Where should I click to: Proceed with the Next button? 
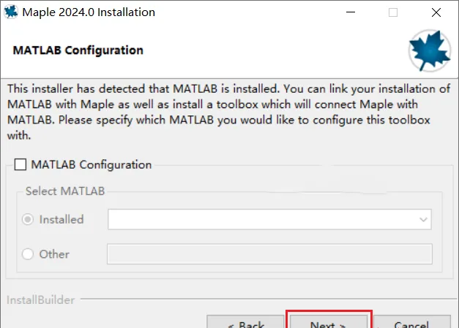pyautogui.click(x=329, y=321)
